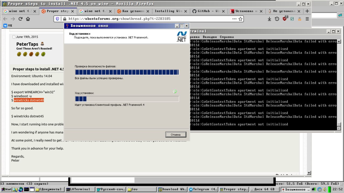Screen dimensions: 344x193
Task: Open the terminal's rightmost Справка menu
Action: click(227, 37)
